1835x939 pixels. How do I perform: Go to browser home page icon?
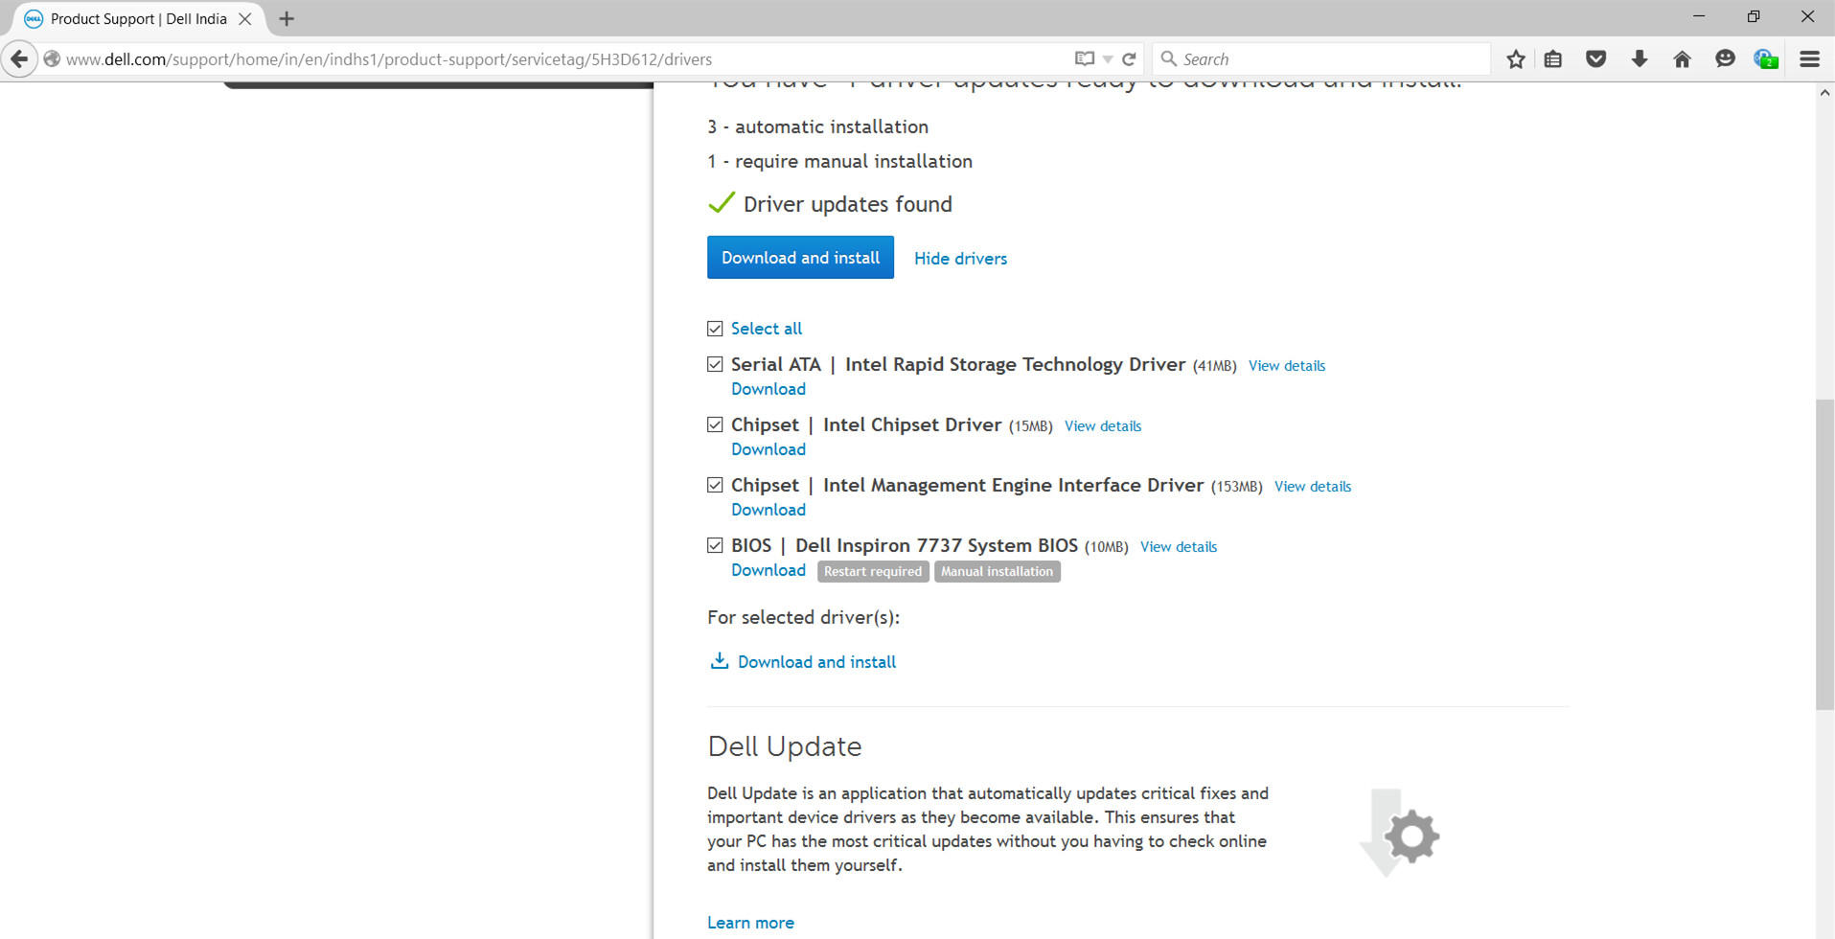tap(1682, 58)
